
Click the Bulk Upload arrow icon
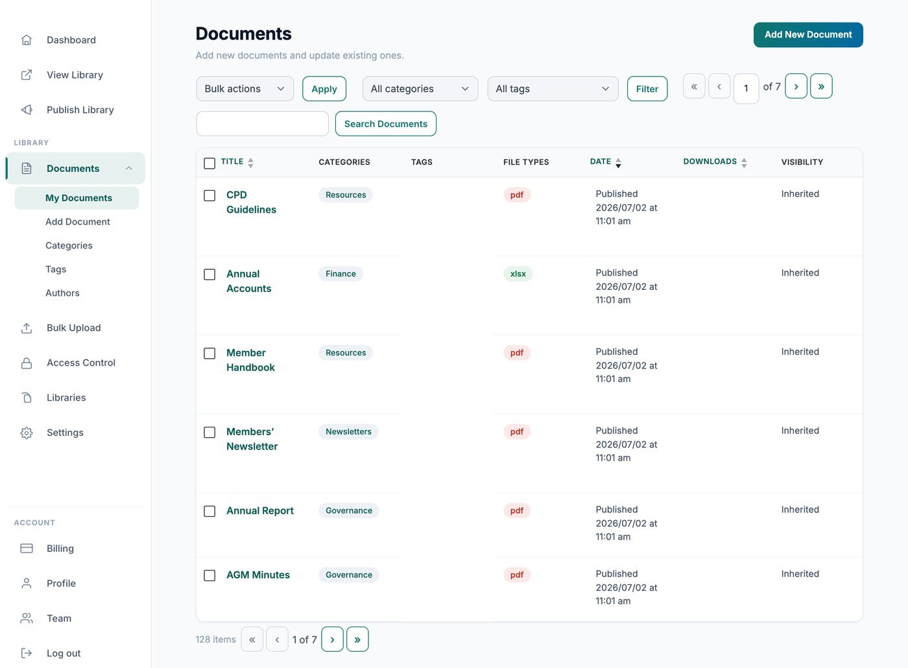(x=27, y=328)
